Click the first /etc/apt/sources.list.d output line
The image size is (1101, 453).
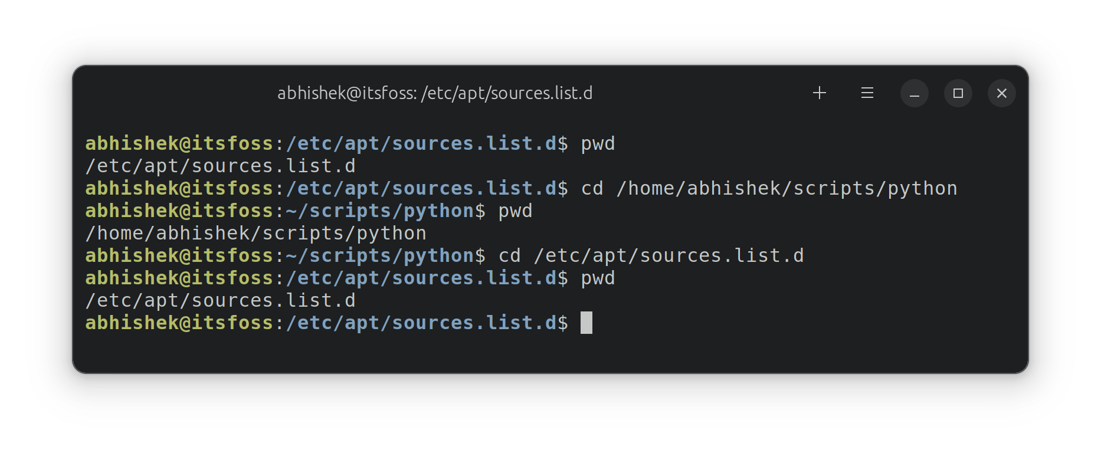point(220,166)
